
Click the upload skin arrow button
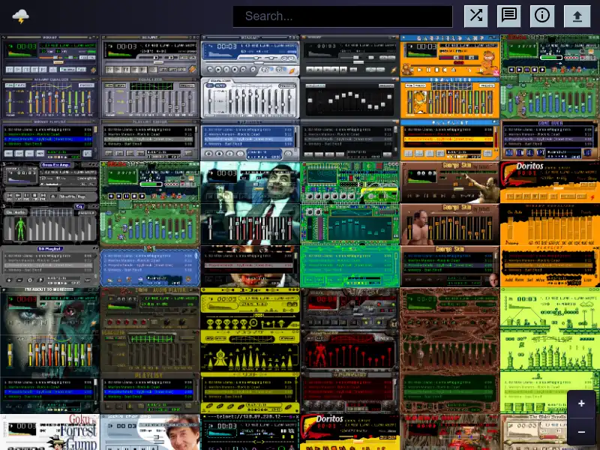click(577, 16)
